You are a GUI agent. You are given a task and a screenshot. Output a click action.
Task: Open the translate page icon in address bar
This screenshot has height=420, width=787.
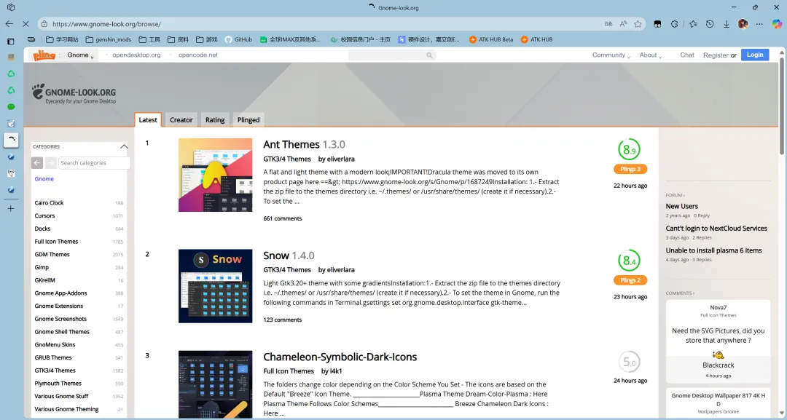(x=608, y=23)
